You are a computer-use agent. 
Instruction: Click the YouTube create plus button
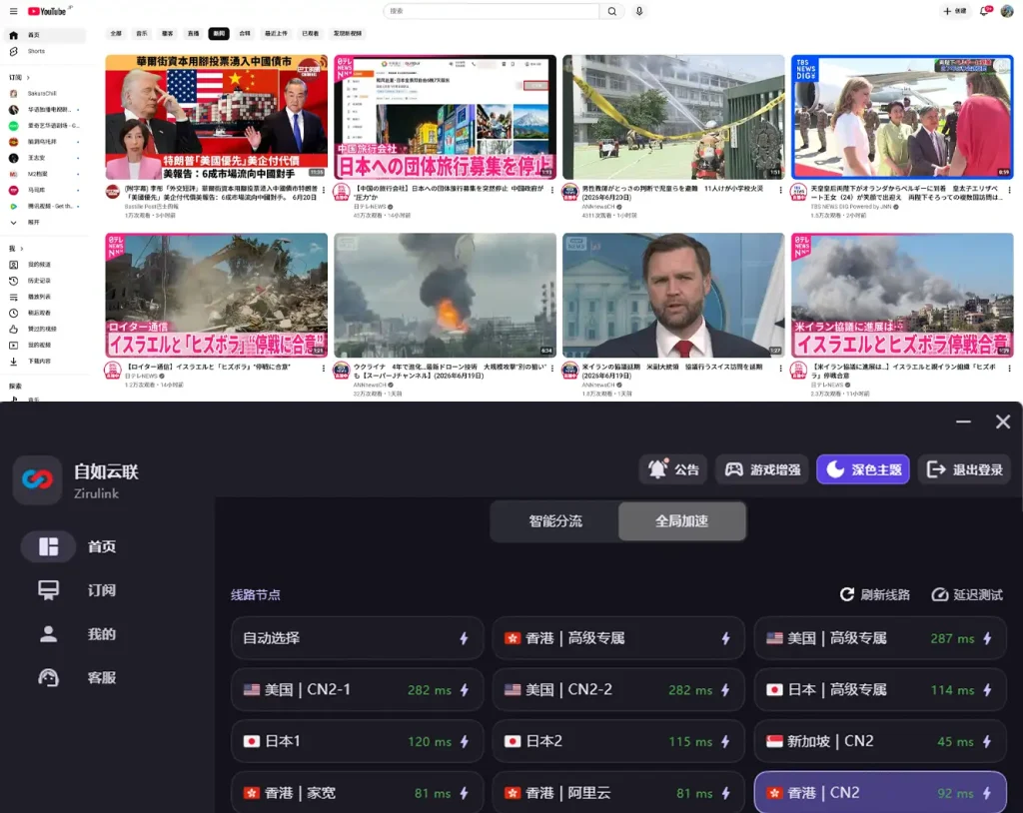tap(954, 11)
